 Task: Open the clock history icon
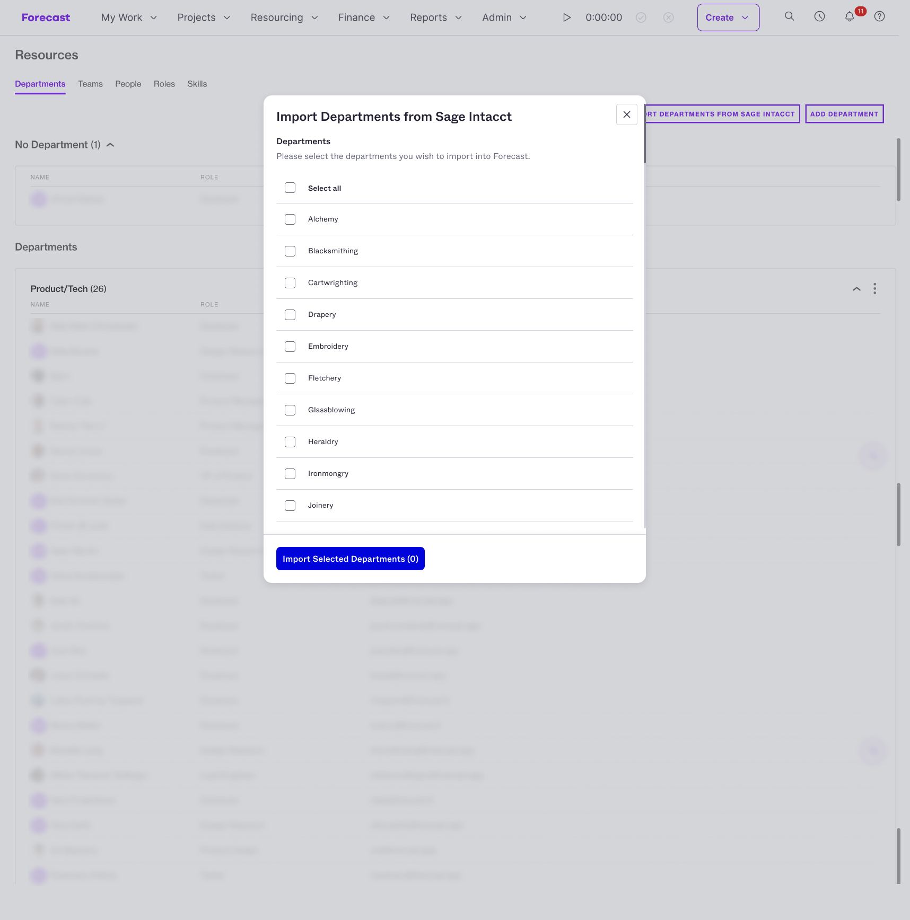820,16
